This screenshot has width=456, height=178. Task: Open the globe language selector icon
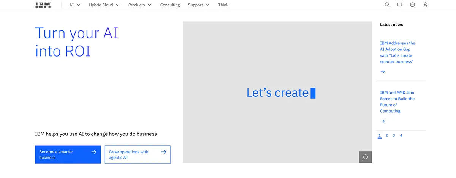413,5
